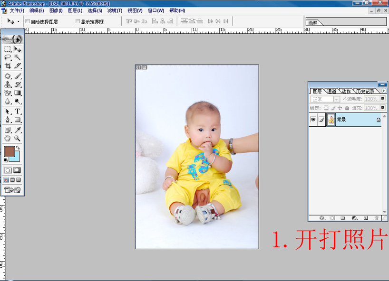Switch to the 历史记录 tab
The image size is (389, 281).
coord(365,91)
